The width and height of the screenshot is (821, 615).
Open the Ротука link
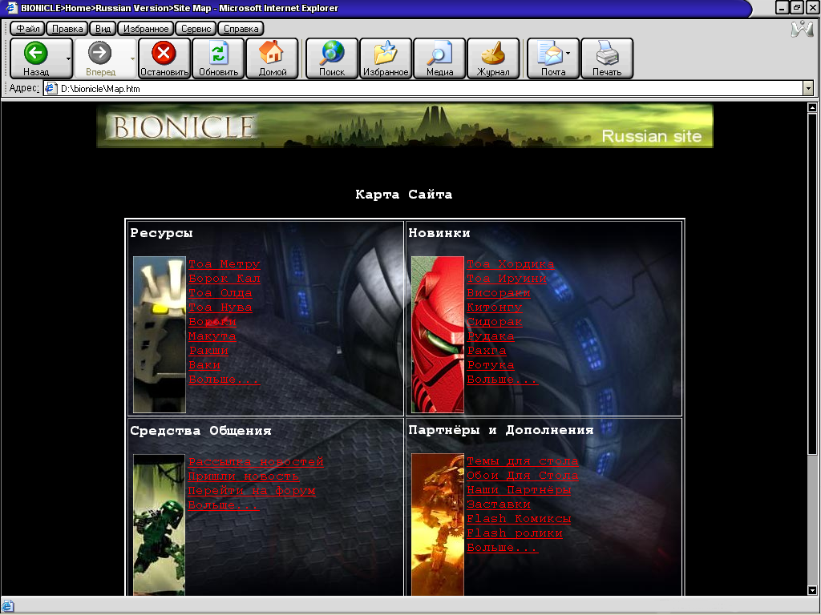pos(491,365)
